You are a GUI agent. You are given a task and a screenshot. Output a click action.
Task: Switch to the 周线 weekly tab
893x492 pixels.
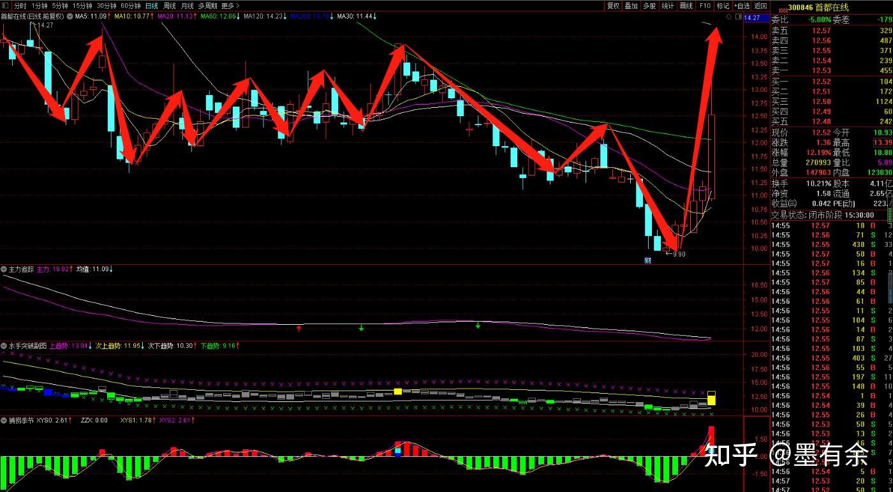(x=170, y=6)
